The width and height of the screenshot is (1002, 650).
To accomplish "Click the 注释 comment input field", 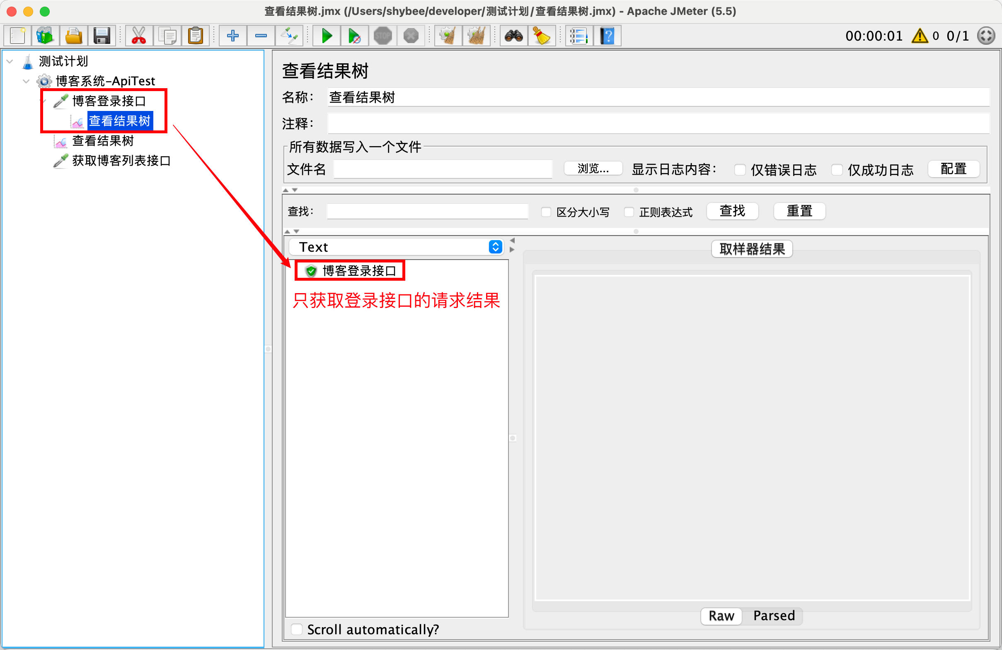I will point(658,124).
